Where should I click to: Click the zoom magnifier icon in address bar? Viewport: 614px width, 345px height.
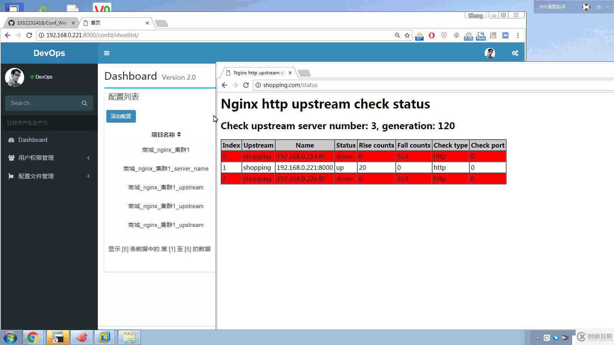(x=397, y=35)
